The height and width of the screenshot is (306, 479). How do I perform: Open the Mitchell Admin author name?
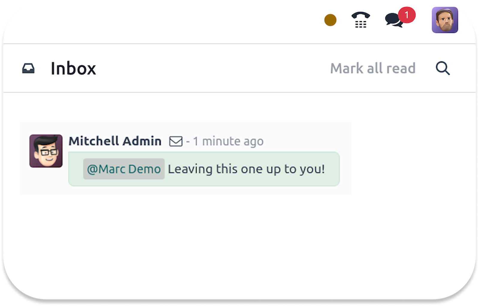point(115,141)
